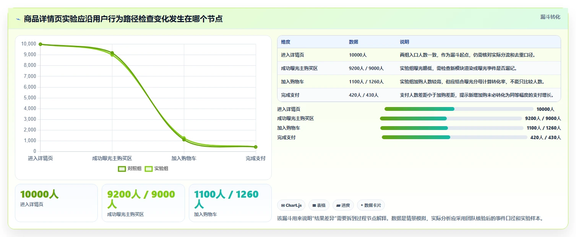
Task: Click the explanation starting with 实验组曝光略低
Action: click(458, 68)
